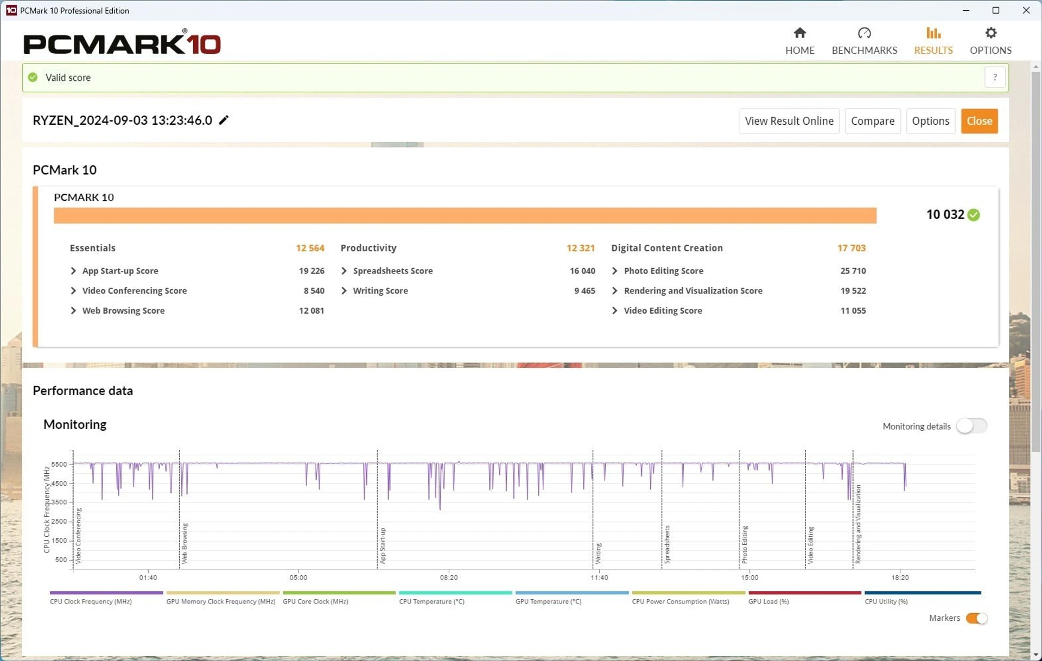Click the App Start-up marker on the chart
Viewport: 1042px width, 661px height.
coord(383,545)
